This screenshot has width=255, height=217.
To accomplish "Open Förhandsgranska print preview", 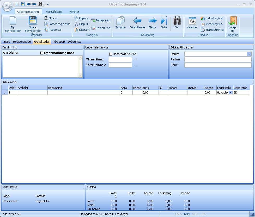I will (x=57, y=24).
